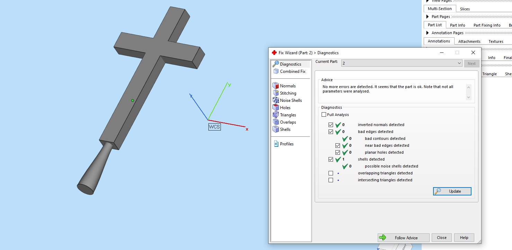512x250 pixels.
Task: Enable the overlapping triangles detected checkbox
Action: [x=331, y=173]
